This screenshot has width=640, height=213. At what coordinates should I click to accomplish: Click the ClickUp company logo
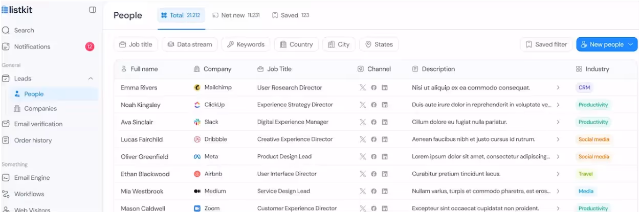point(197,105)
